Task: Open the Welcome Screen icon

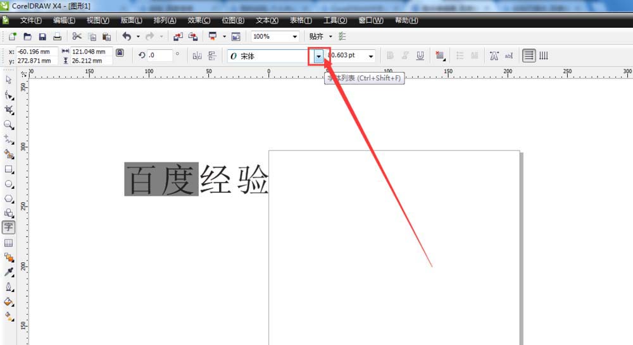Action: pyautogui.click(x=235, y=37)
